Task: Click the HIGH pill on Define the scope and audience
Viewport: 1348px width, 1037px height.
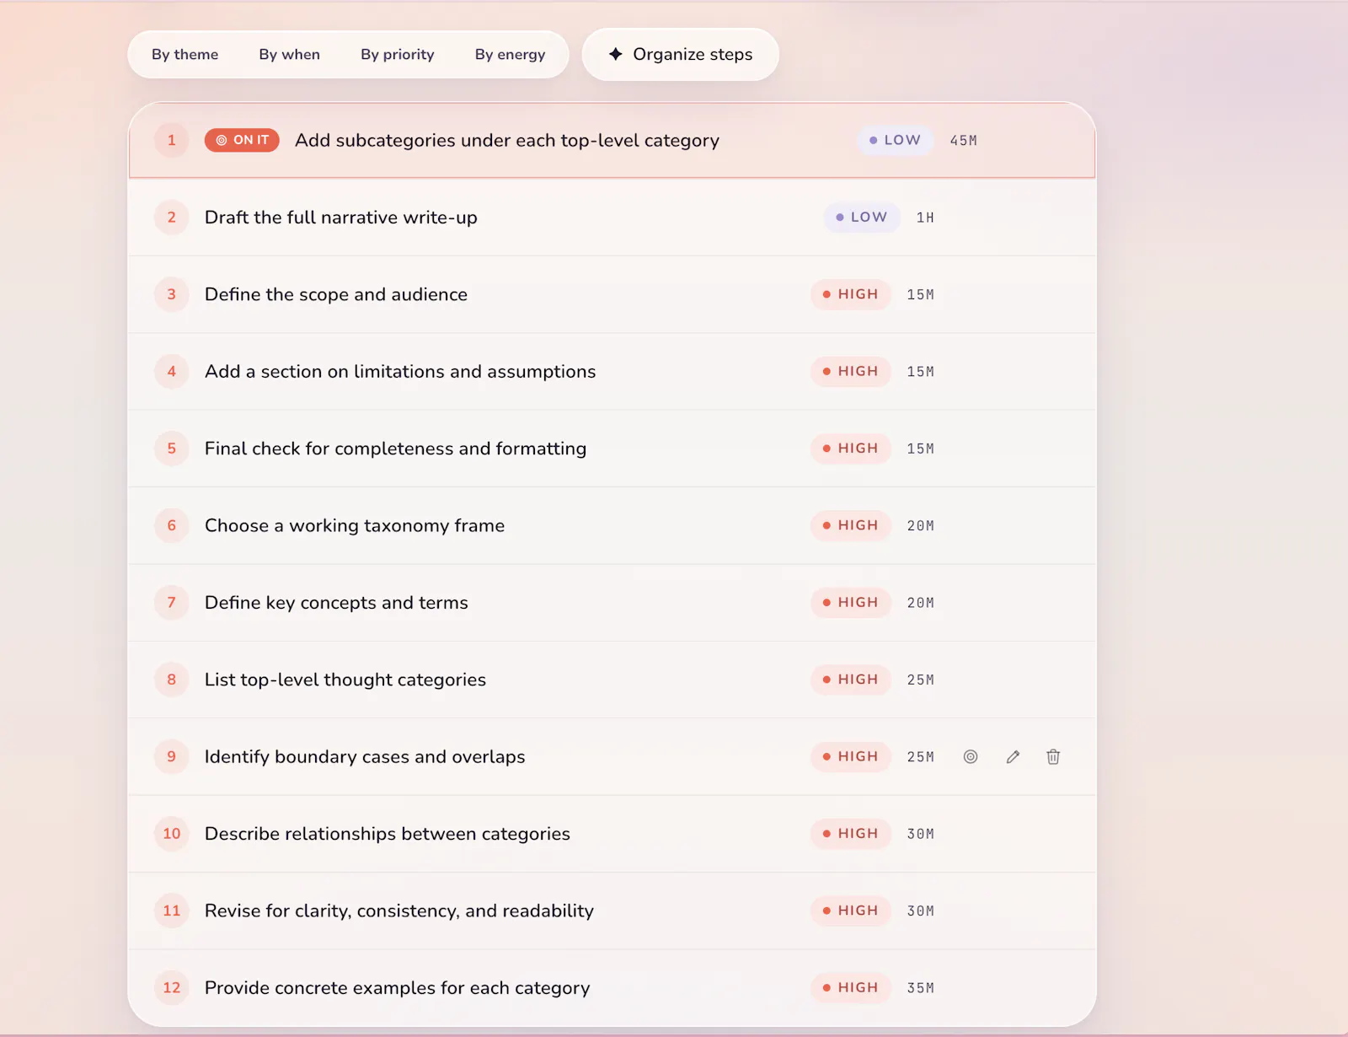Action: 851,294
